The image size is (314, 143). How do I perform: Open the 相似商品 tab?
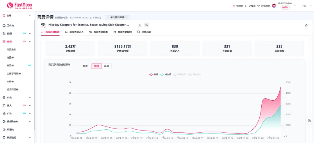144,32
